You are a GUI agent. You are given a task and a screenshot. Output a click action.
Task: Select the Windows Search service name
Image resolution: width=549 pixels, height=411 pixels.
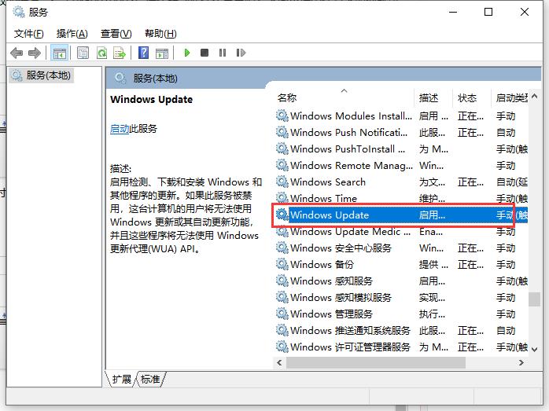pyautogui.click(x=328, y=182)
